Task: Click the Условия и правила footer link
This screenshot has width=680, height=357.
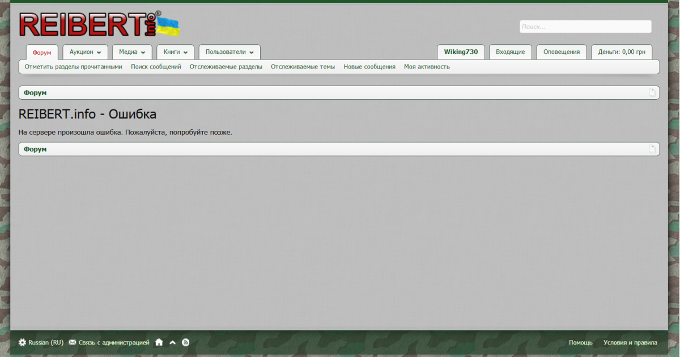Action: [x=630, y=342]
